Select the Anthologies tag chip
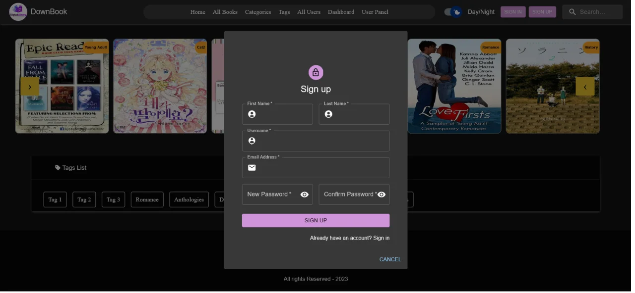 point(189,199)
